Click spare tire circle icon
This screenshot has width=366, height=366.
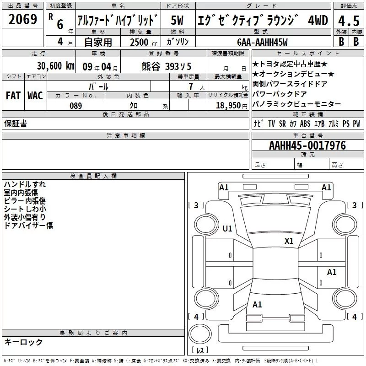pyautogui.click(x=200, y=334)
